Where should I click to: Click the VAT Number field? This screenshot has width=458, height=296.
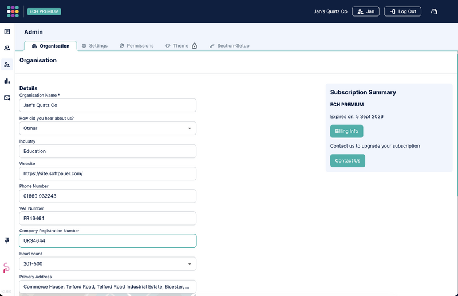pyautogui.click(x=108, y=218)
